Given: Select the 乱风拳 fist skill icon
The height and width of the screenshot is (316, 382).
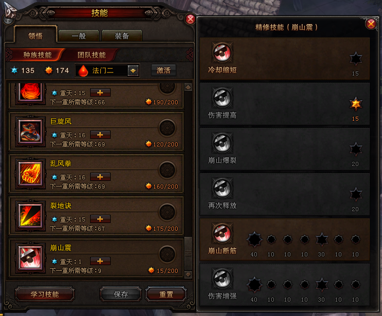Looking at the screenshot, I should tap(30, 174).
